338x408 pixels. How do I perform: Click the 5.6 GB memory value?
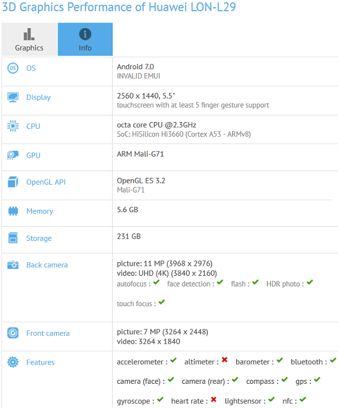(x=128, y=210)
